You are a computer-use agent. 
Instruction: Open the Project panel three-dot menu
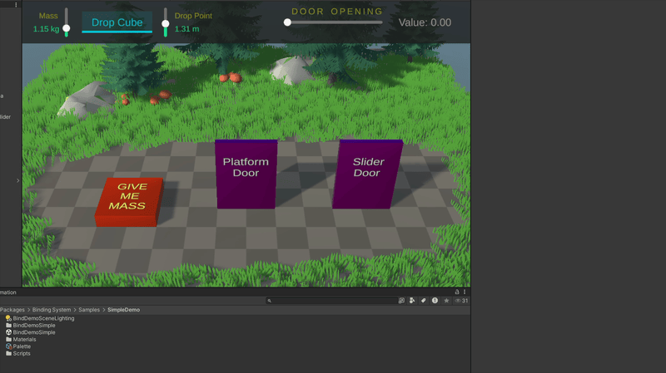click(x=465, y=292)
